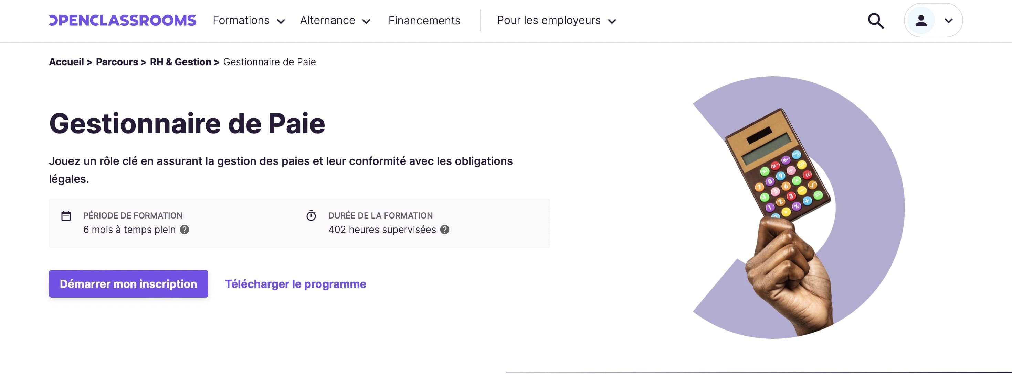
Task: Click the calendar icon beside Période de formation
Action: click(66, 216)
